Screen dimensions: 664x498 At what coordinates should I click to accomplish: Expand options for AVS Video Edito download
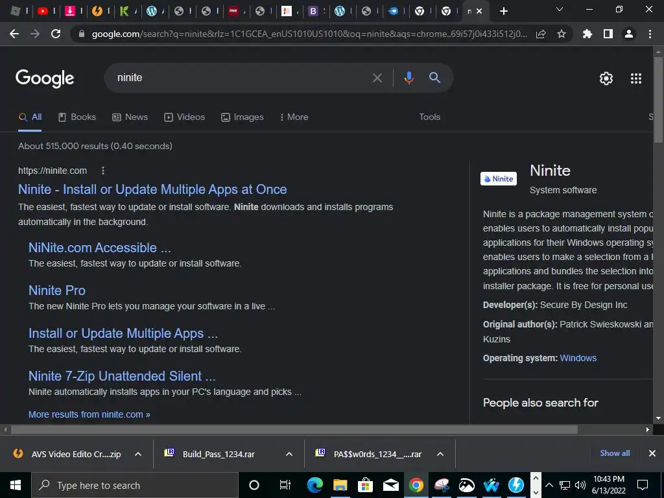(138, 454)
